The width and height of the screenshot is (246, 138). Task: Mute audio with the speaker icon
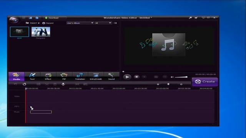click(172, 77)
